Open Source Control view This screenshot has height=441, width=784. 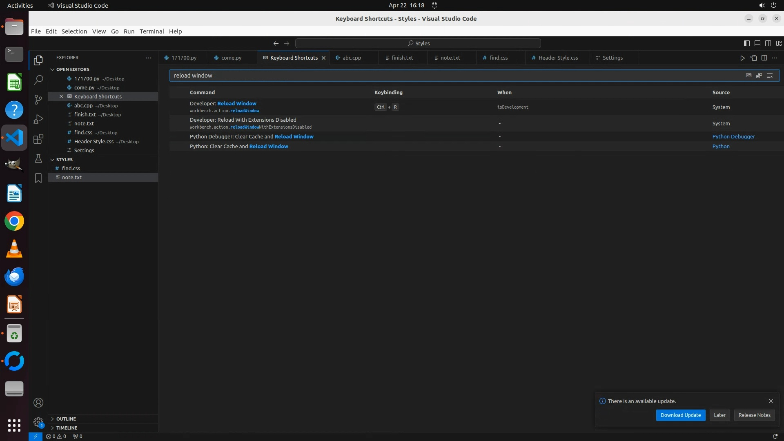point(38,100)
